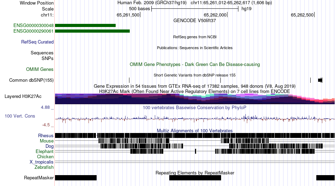
Task: Click the leftmost RepeatMasker repeat block
Action: point(76,178)
